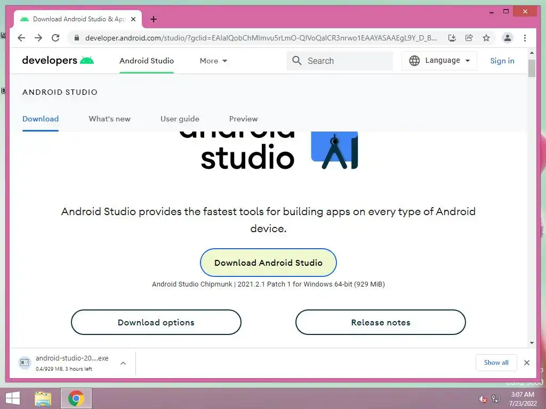The width and height of the screenshot is (546, 409).
Task: Expand the More dropdown menu
Action: coord(213,61)
